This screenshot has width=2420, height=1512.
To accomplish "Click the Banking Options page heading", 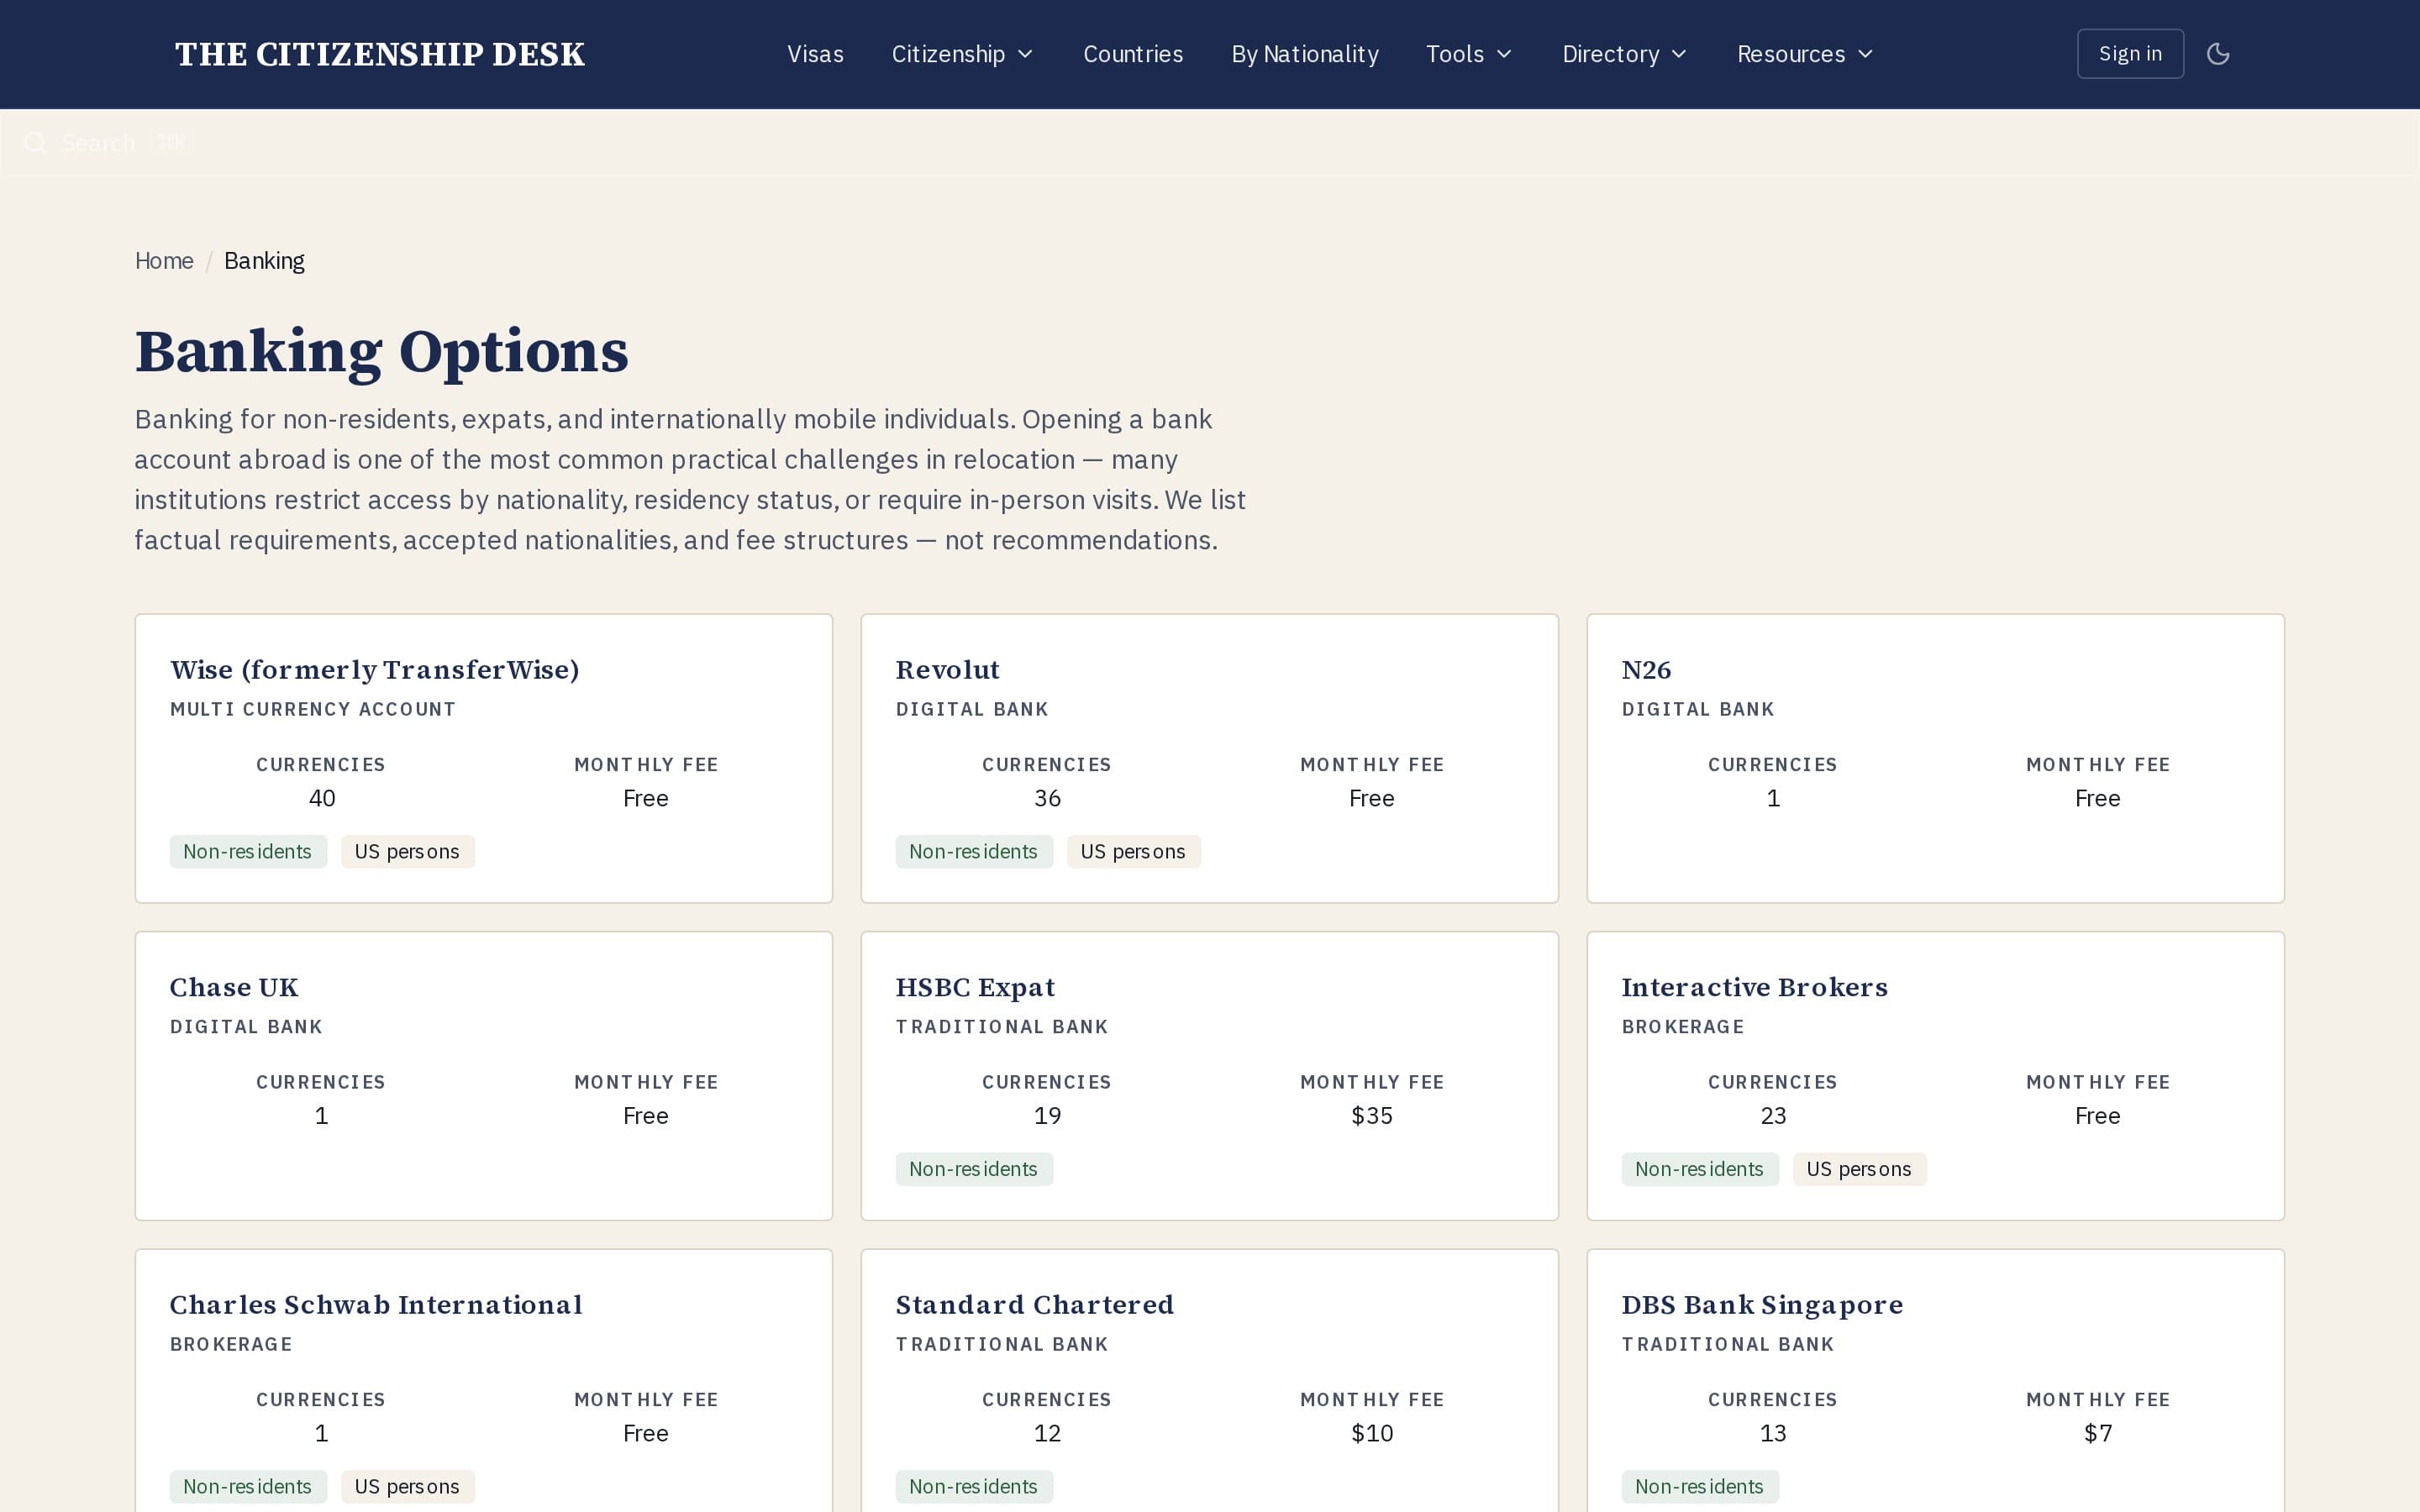I will tap(381, 352).
